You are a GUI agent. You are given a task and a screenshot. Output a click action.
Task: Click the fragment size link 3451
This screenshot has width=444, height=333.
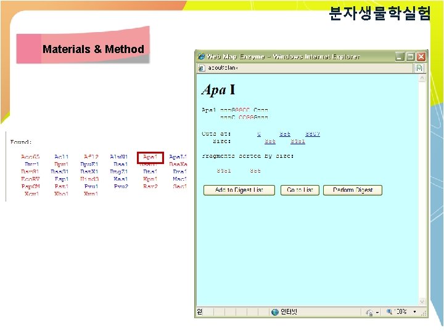[x=298, y=141]
